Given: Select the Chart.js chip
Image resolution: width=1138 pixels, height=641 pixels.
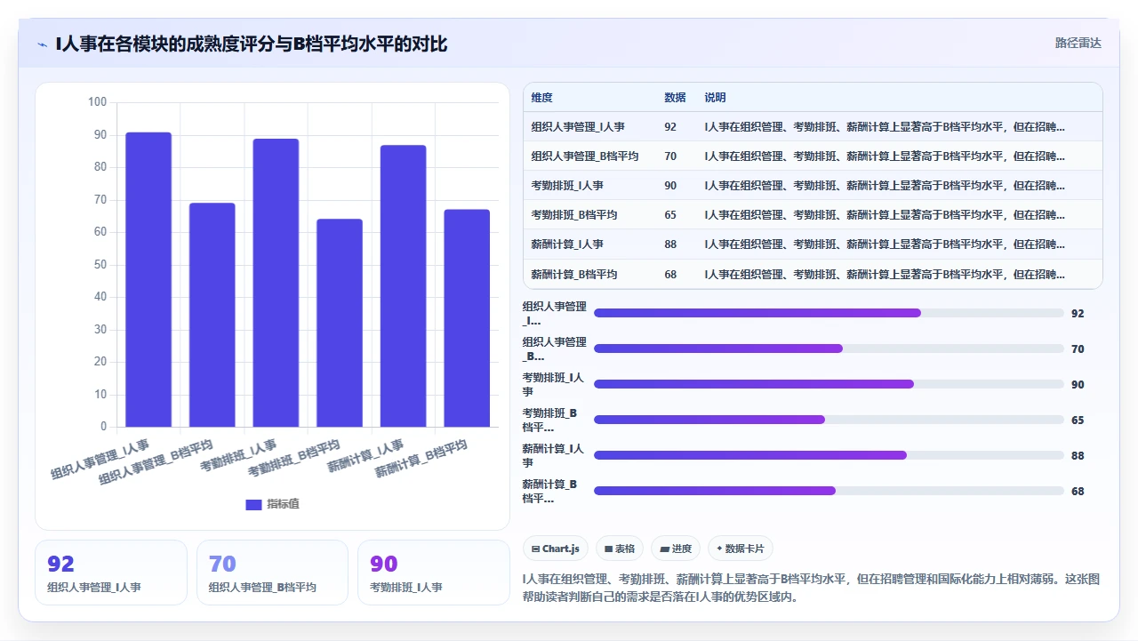Looking at the screenshot, I should coord(556,549).
